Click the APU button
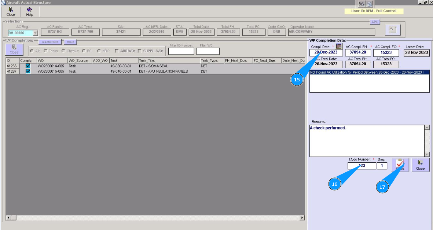433x232 pixels. 375,22
